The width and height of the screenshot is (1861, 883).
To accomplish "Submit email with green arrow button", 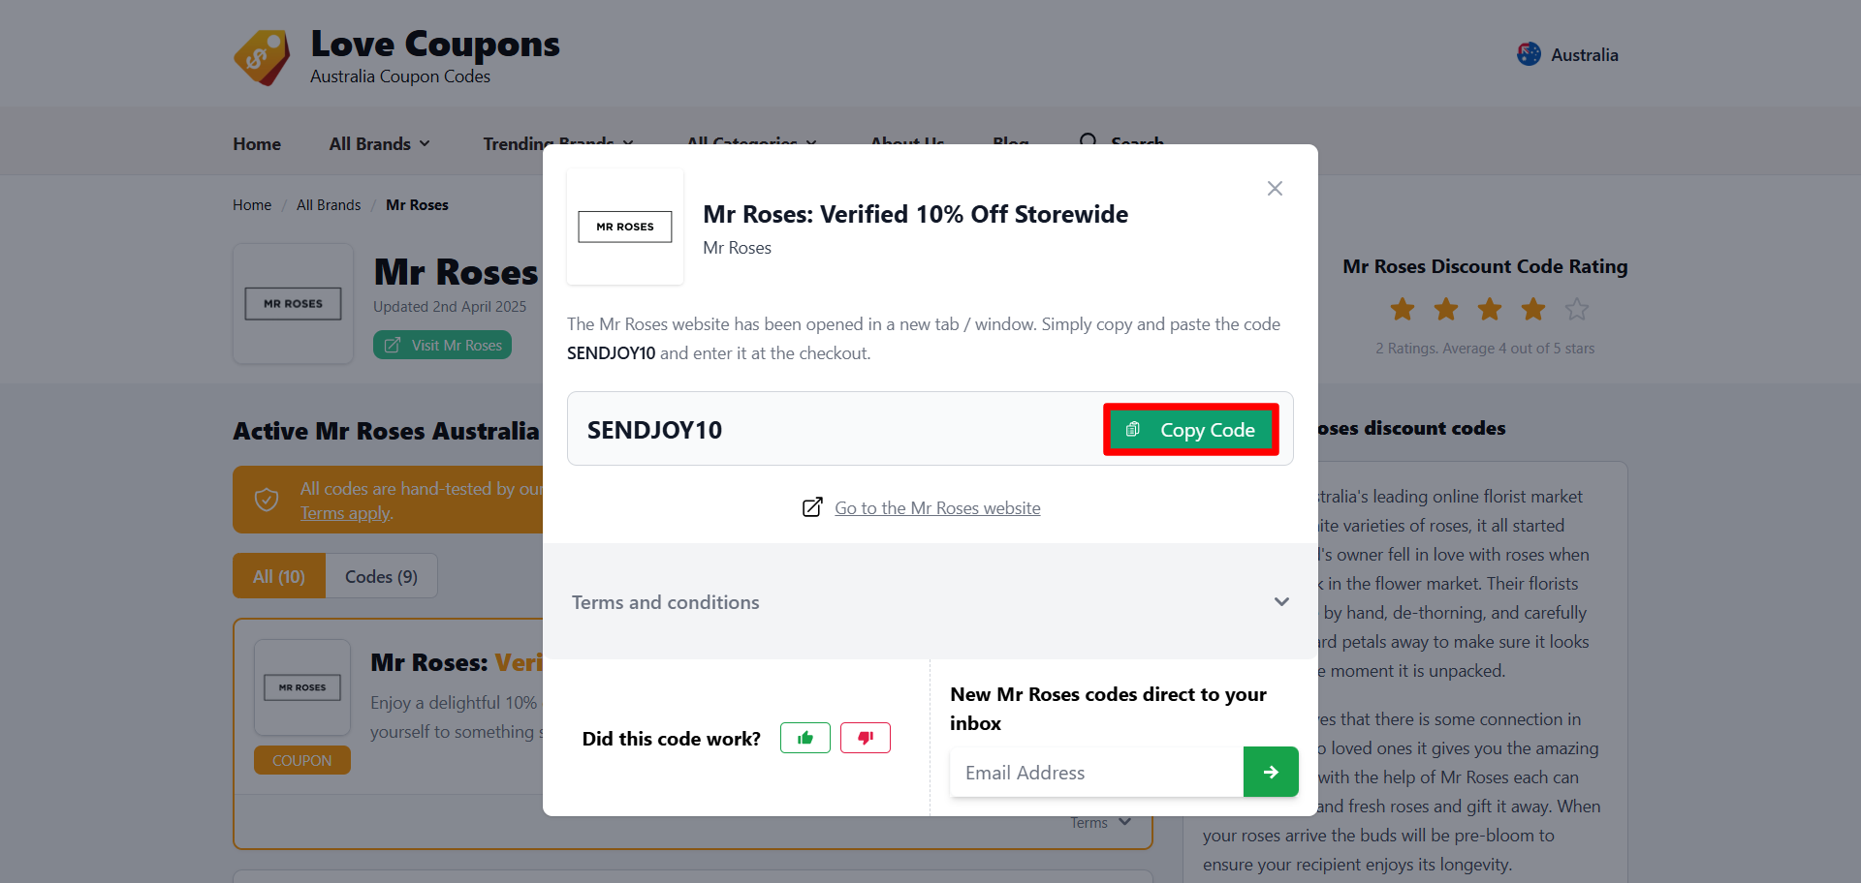I will tap(1271, 772).
